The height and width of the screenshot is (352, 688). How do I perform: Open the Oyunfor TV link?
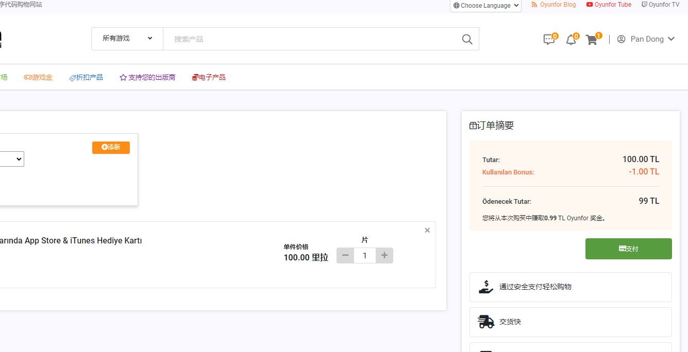(x=660, y=5)
